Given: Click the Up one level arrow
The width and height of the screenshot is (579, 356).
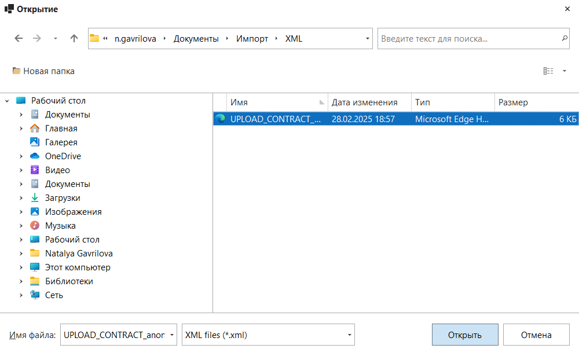Looking at the screenshot, I should click(74, 39).
